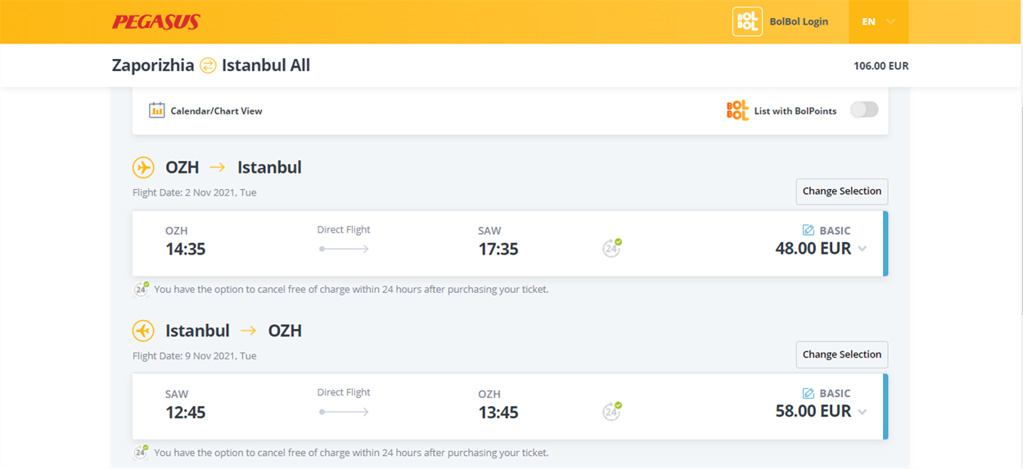Enable the List with BolPoints toggle

864,110
